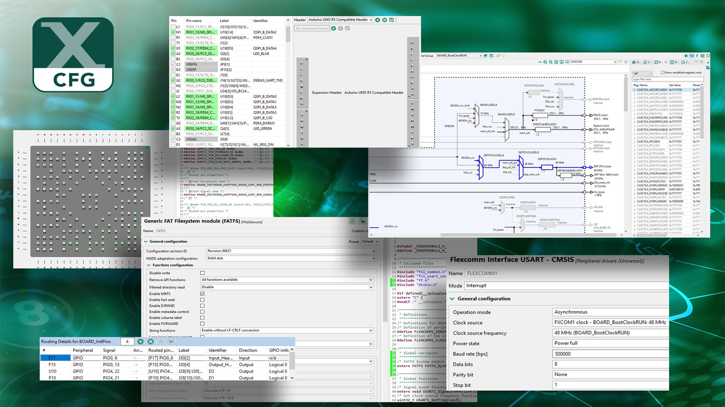Select the F15 GPIO routing row

click(x=52, y=365)
